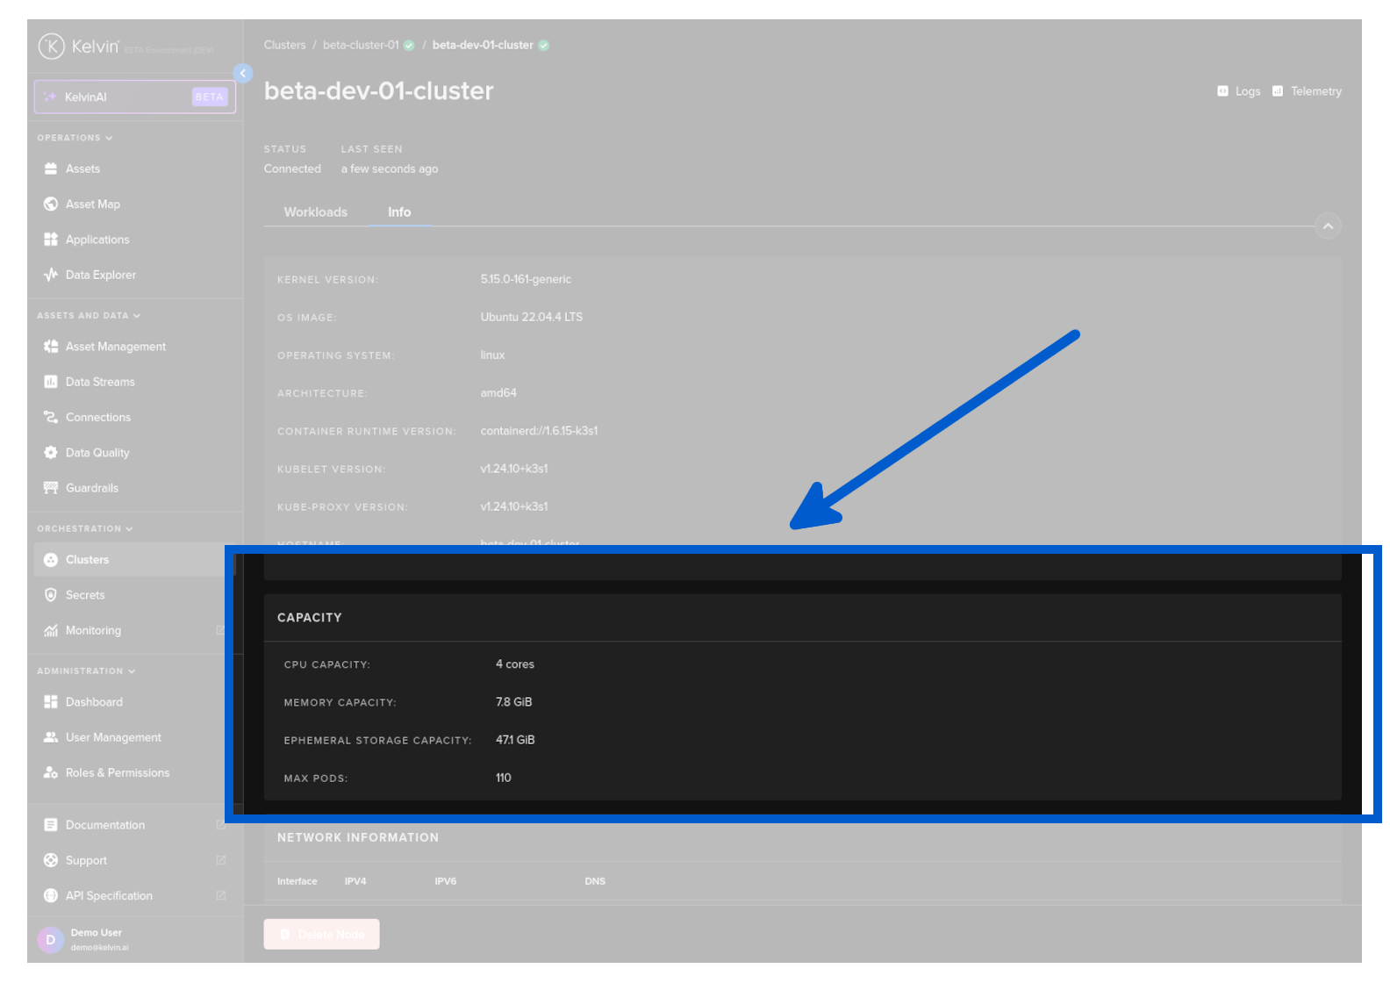Go to Clusters breadcrumb link
This screenshot has height=983, width=1390.
(284, 45)
